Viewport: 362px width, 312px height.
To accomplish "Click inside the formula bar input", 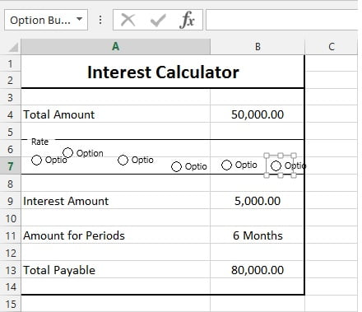I will pos(281,20).
